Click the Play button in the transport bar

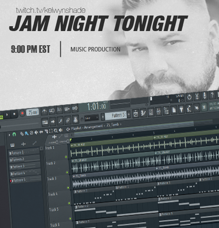[x=7, y=114]
